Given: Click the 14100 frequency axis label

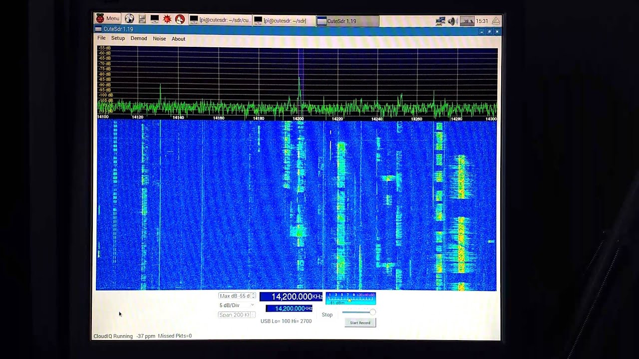Looking at the screenshot, I should point(103,117).
